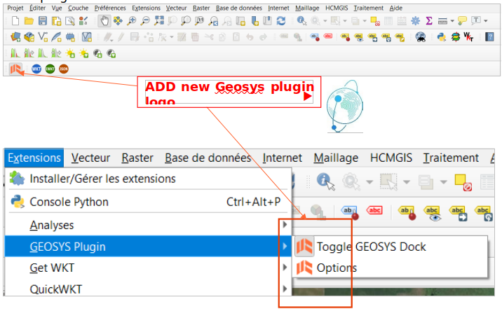Refresh the map canvas
Image resolution: width=502 pixels, height=309 pixels.
(281, 21)
